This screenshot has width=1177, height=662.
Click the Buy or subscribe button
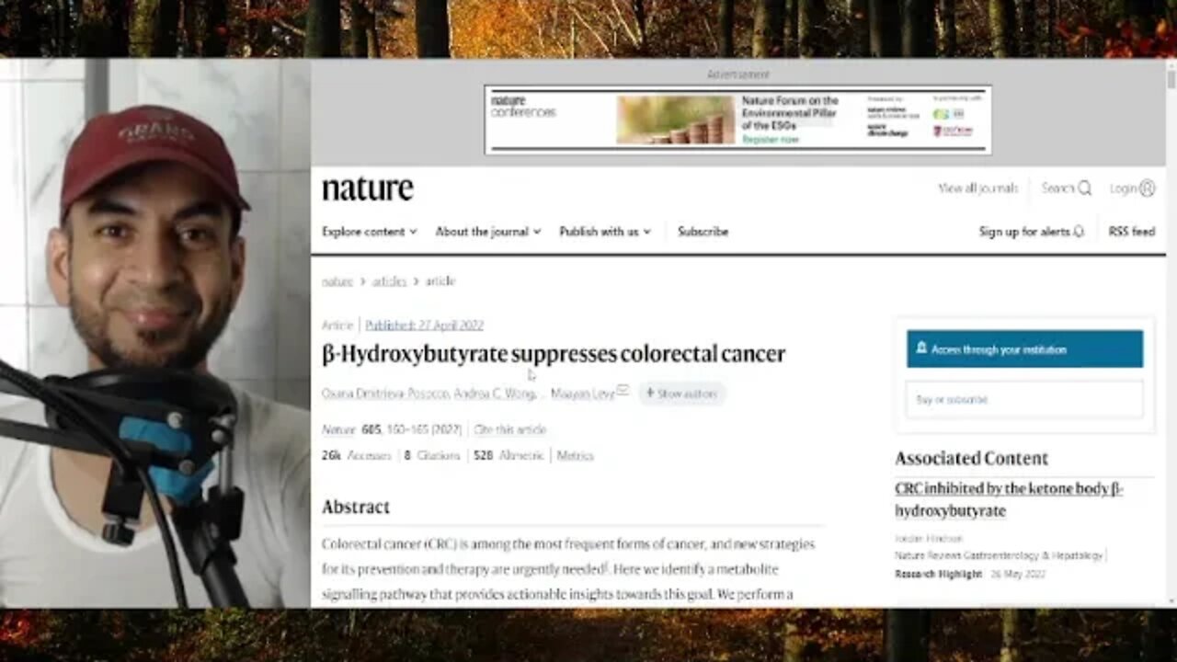[1024, 400]
